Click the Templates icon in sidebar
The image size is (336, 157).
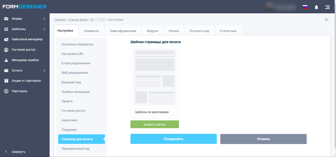(x=6, y=29)
